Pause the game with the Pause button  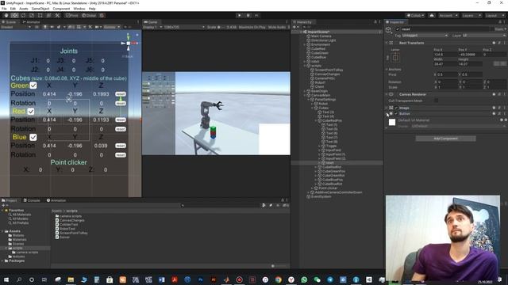248,15
